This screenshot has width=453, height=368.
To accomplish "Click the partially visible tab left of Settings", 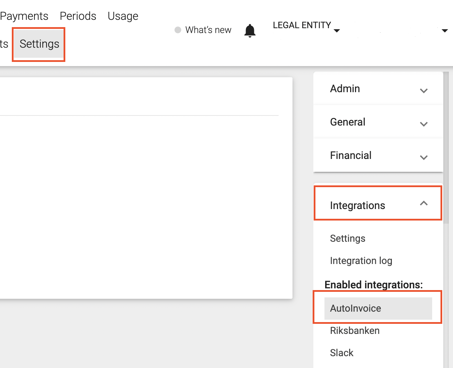I will (4, 44).
